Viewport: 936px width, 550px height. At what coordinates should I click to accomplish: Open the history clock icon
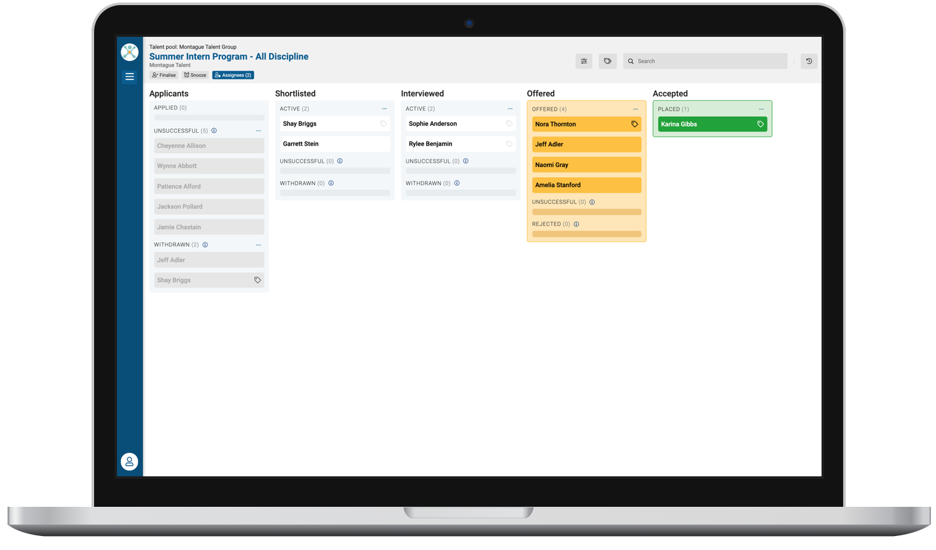809,61
